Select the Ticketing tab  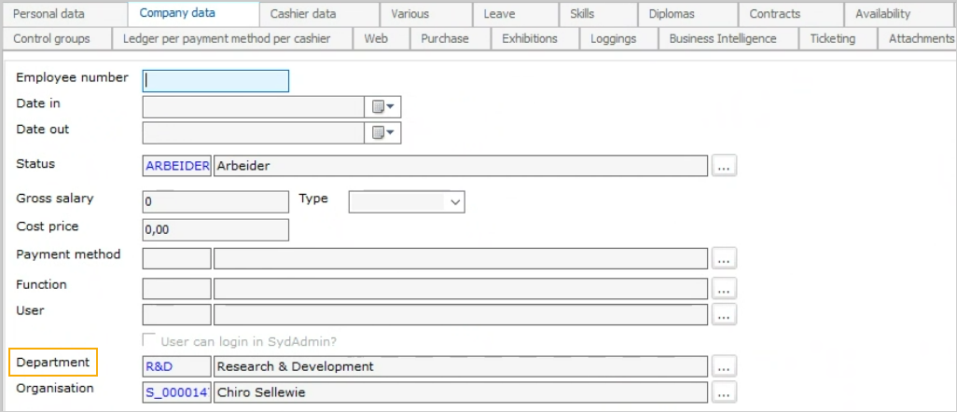coord(832,38)
